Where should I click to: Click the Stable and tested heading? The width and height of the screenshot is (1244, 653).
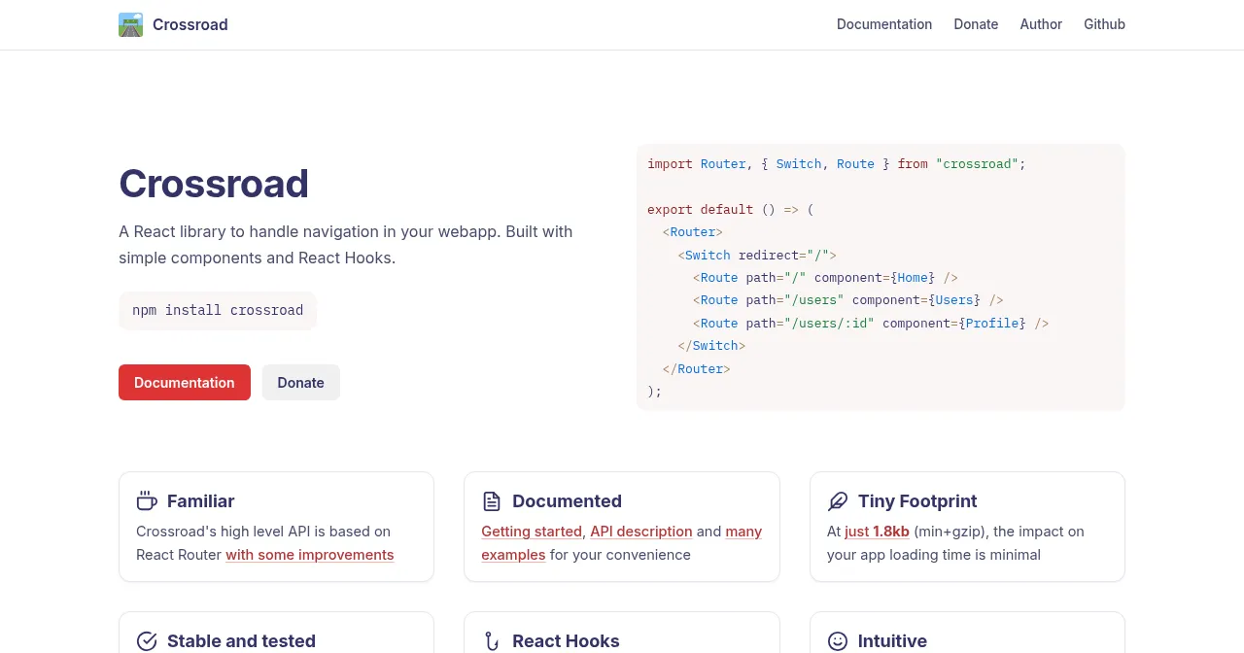point(241,641)
